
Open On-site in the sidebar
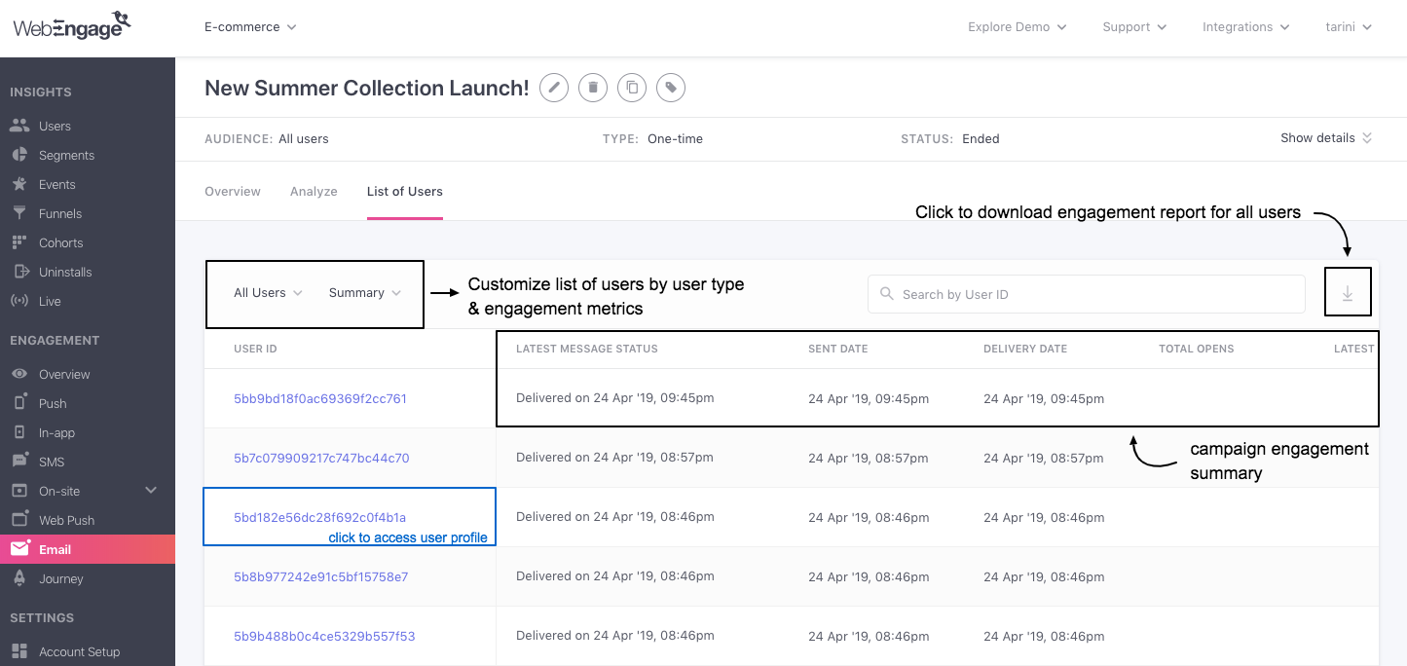point(59,491)
